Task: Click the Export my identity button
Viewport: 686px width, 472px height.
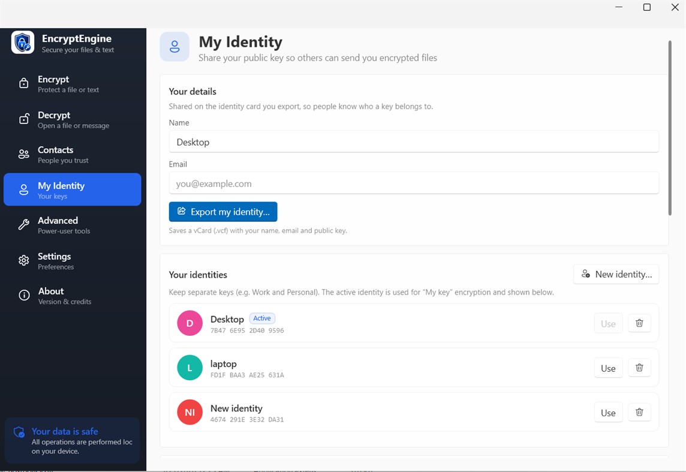Action: pyautogui.click(x=223, y=212)
